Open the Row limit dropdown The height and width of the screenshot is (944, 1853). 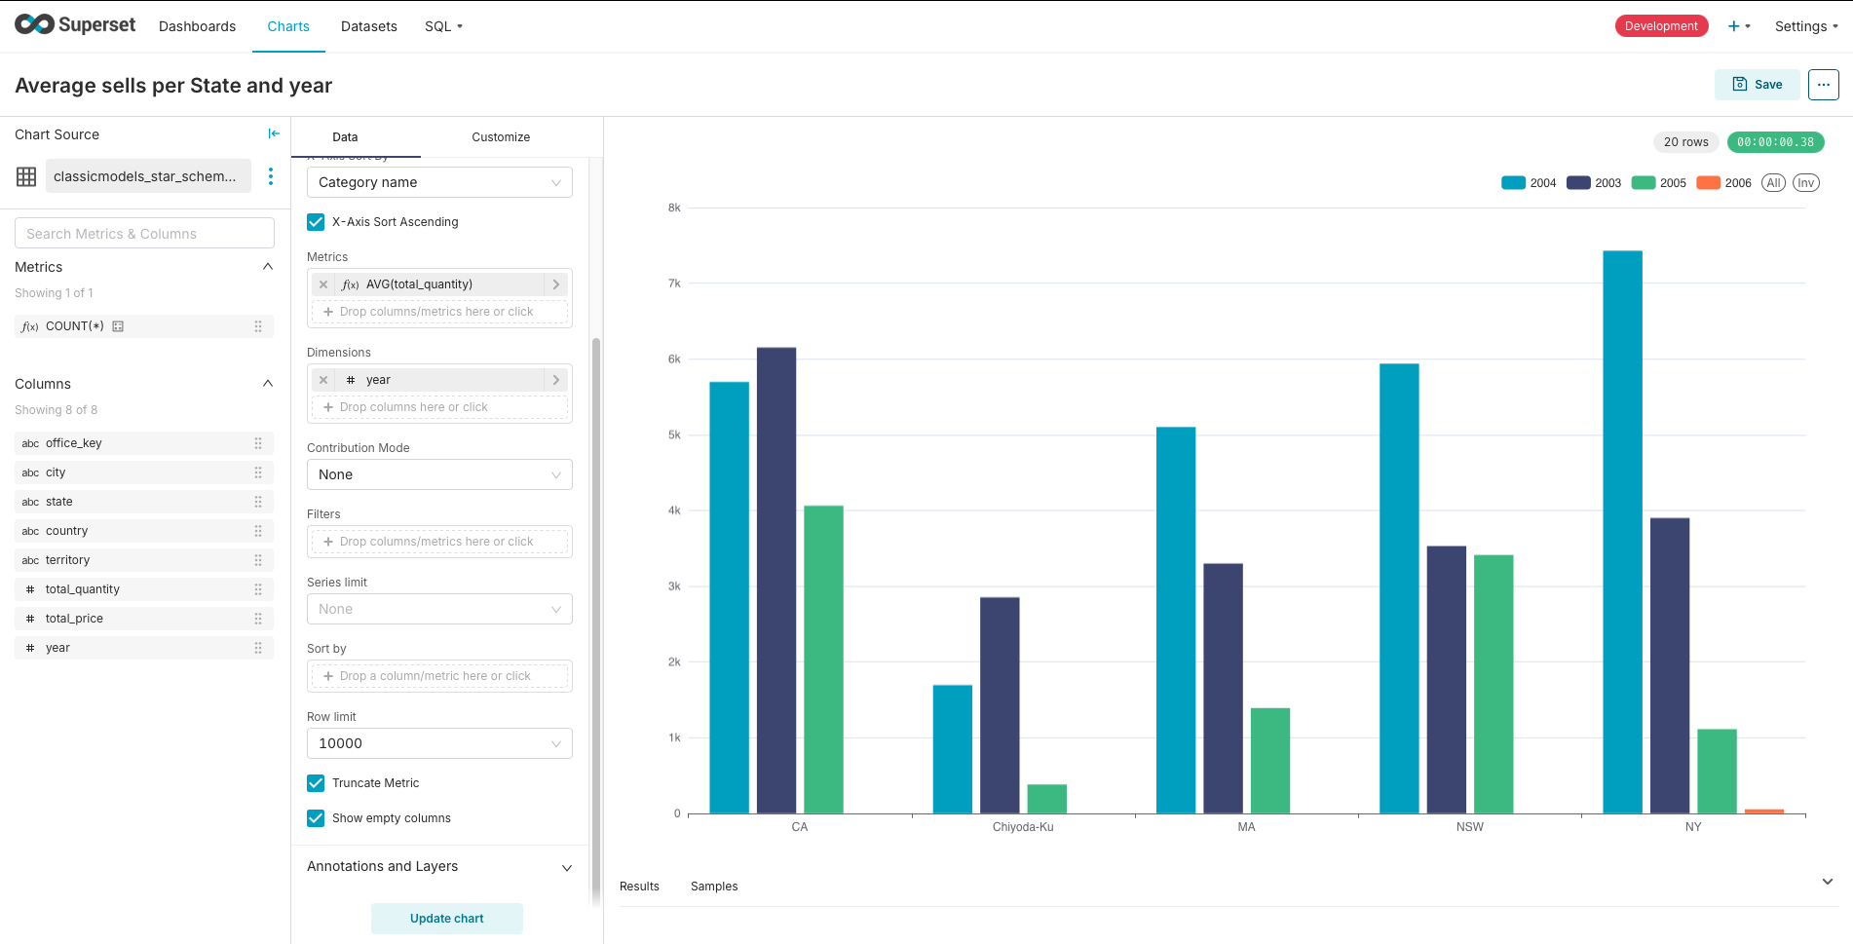point(439,743)
